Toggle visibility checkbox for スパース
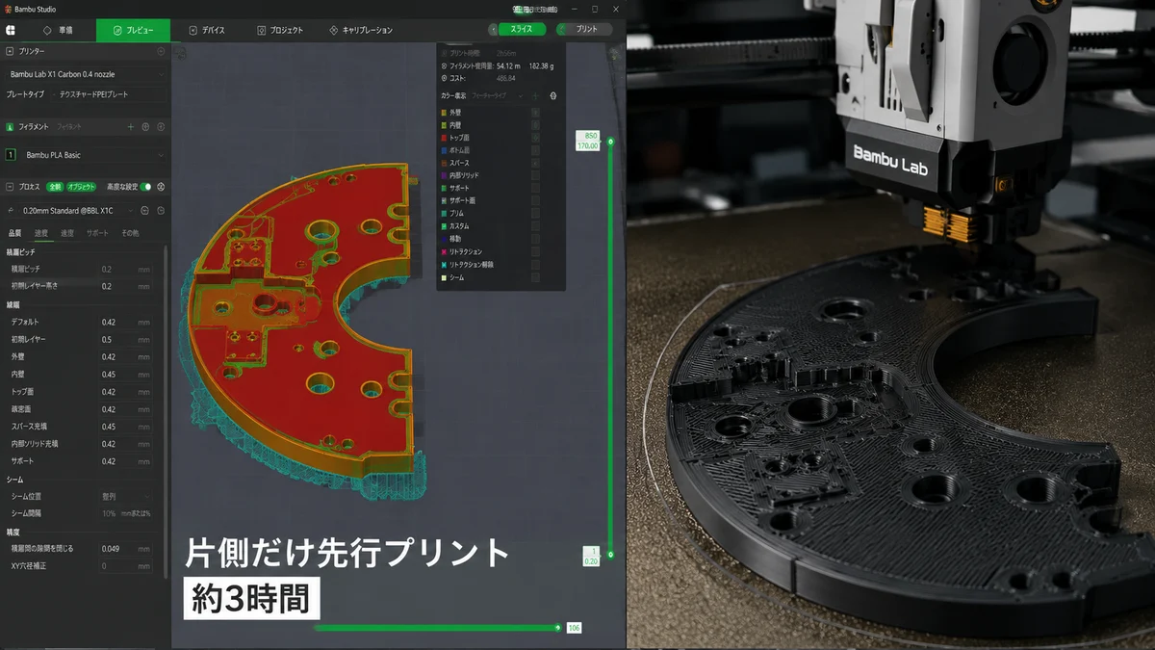Screen dimensions: 1155x650 (x=536, y=163)
